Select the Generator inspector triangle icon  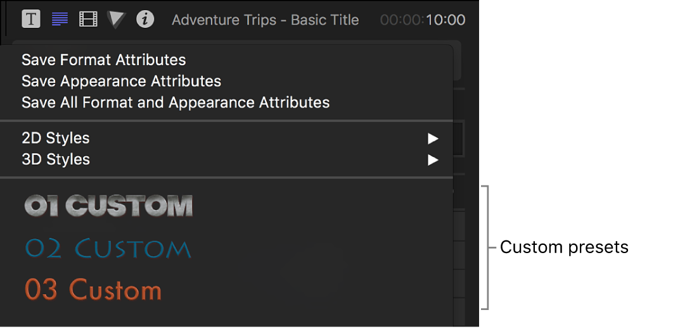click(x=117, y=20)
